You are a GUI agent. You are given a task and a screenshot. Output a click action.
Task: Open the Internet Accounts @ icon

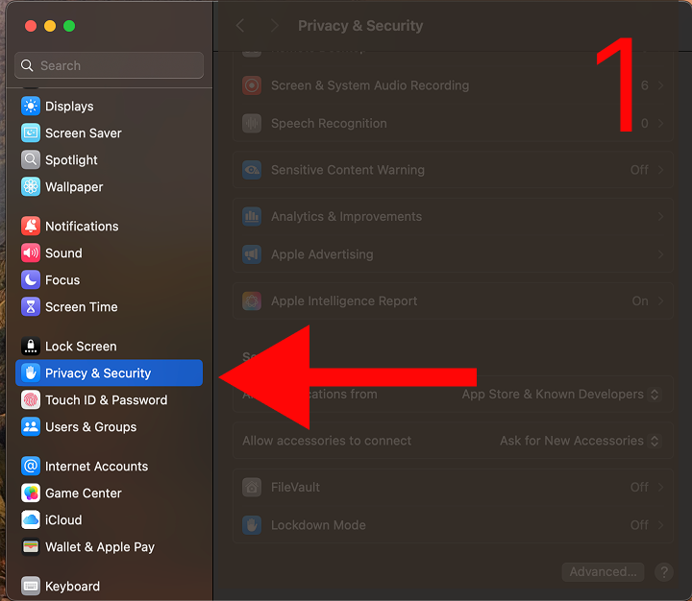tap(31, 466)
